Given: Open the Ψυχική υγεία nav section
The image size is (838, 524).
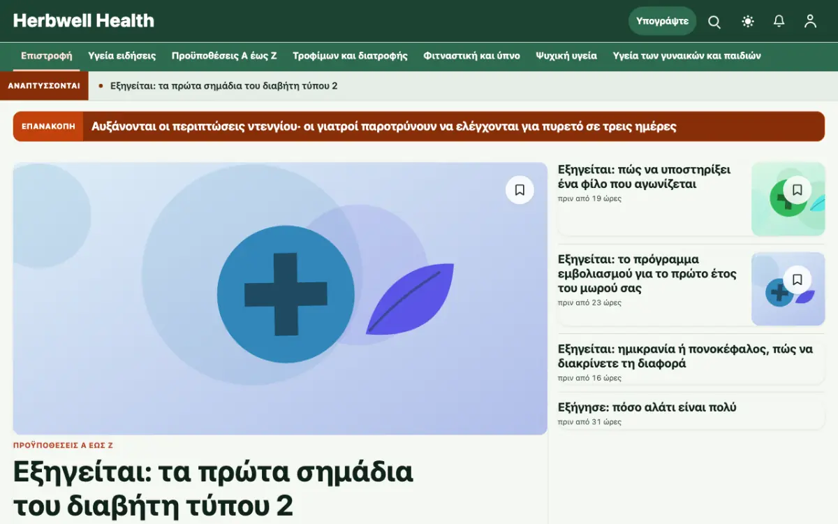Looking at the screenshot, I should tap(566, 56).
